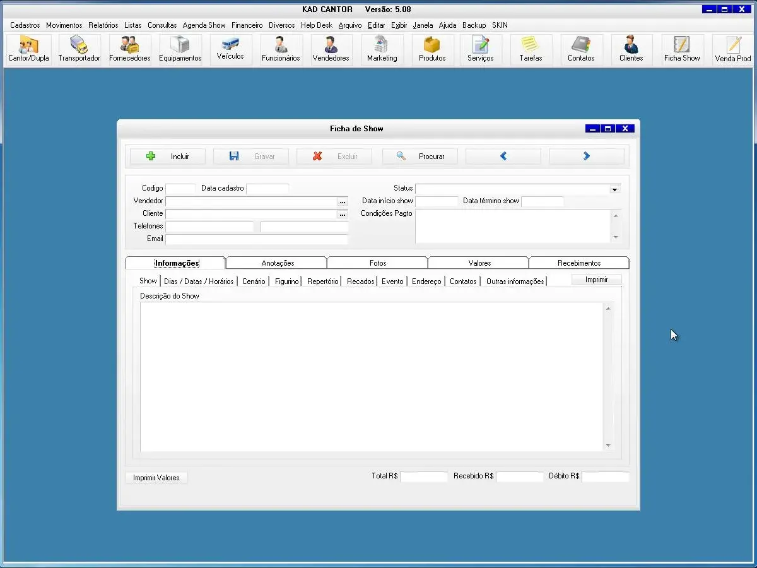The height and width of the screenshot is (568, 757).
Task: Click the Transportador truck icon
Action: click(79, 49)
